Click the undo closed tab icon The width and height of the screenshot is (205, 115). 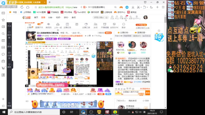(145, 7)
